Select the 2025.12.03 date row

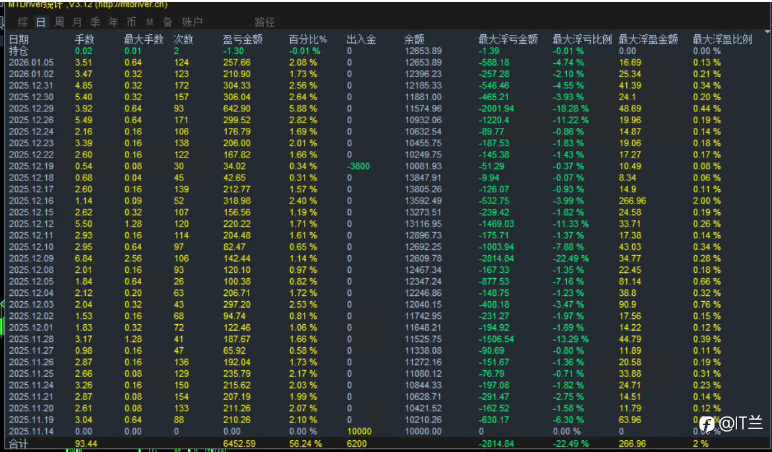pos(31,304)
